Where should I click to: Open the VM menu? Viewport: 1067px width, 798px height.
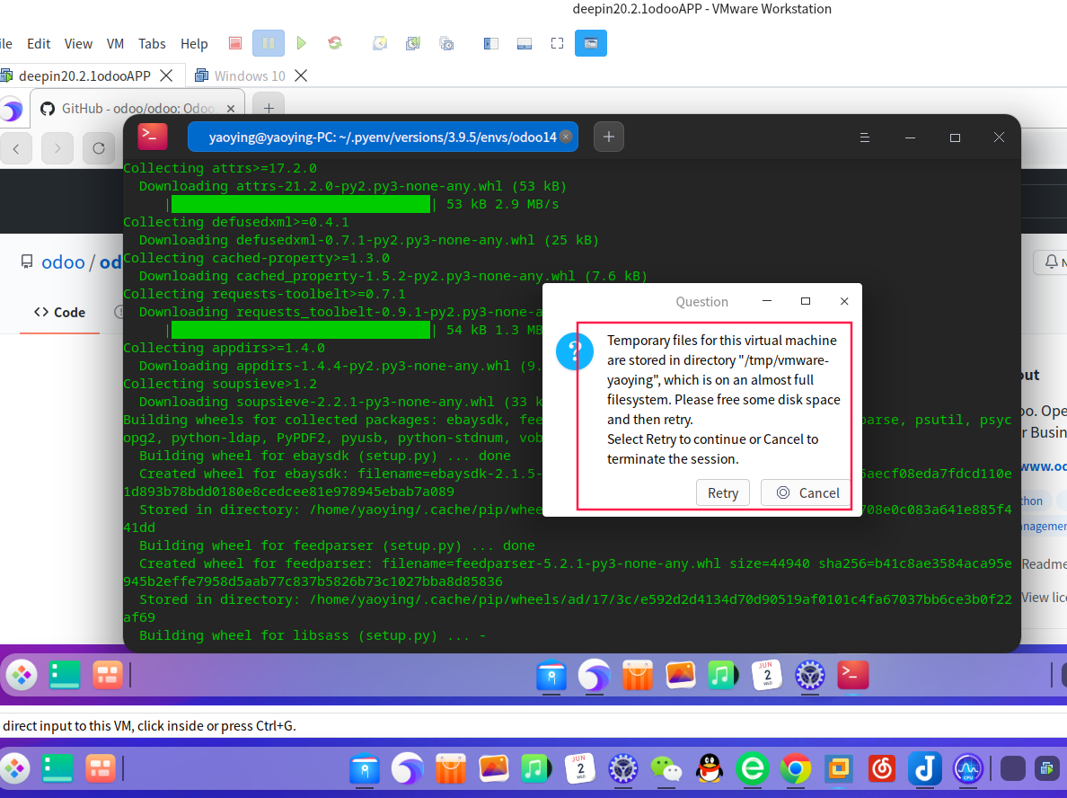(x=115, y=43)
